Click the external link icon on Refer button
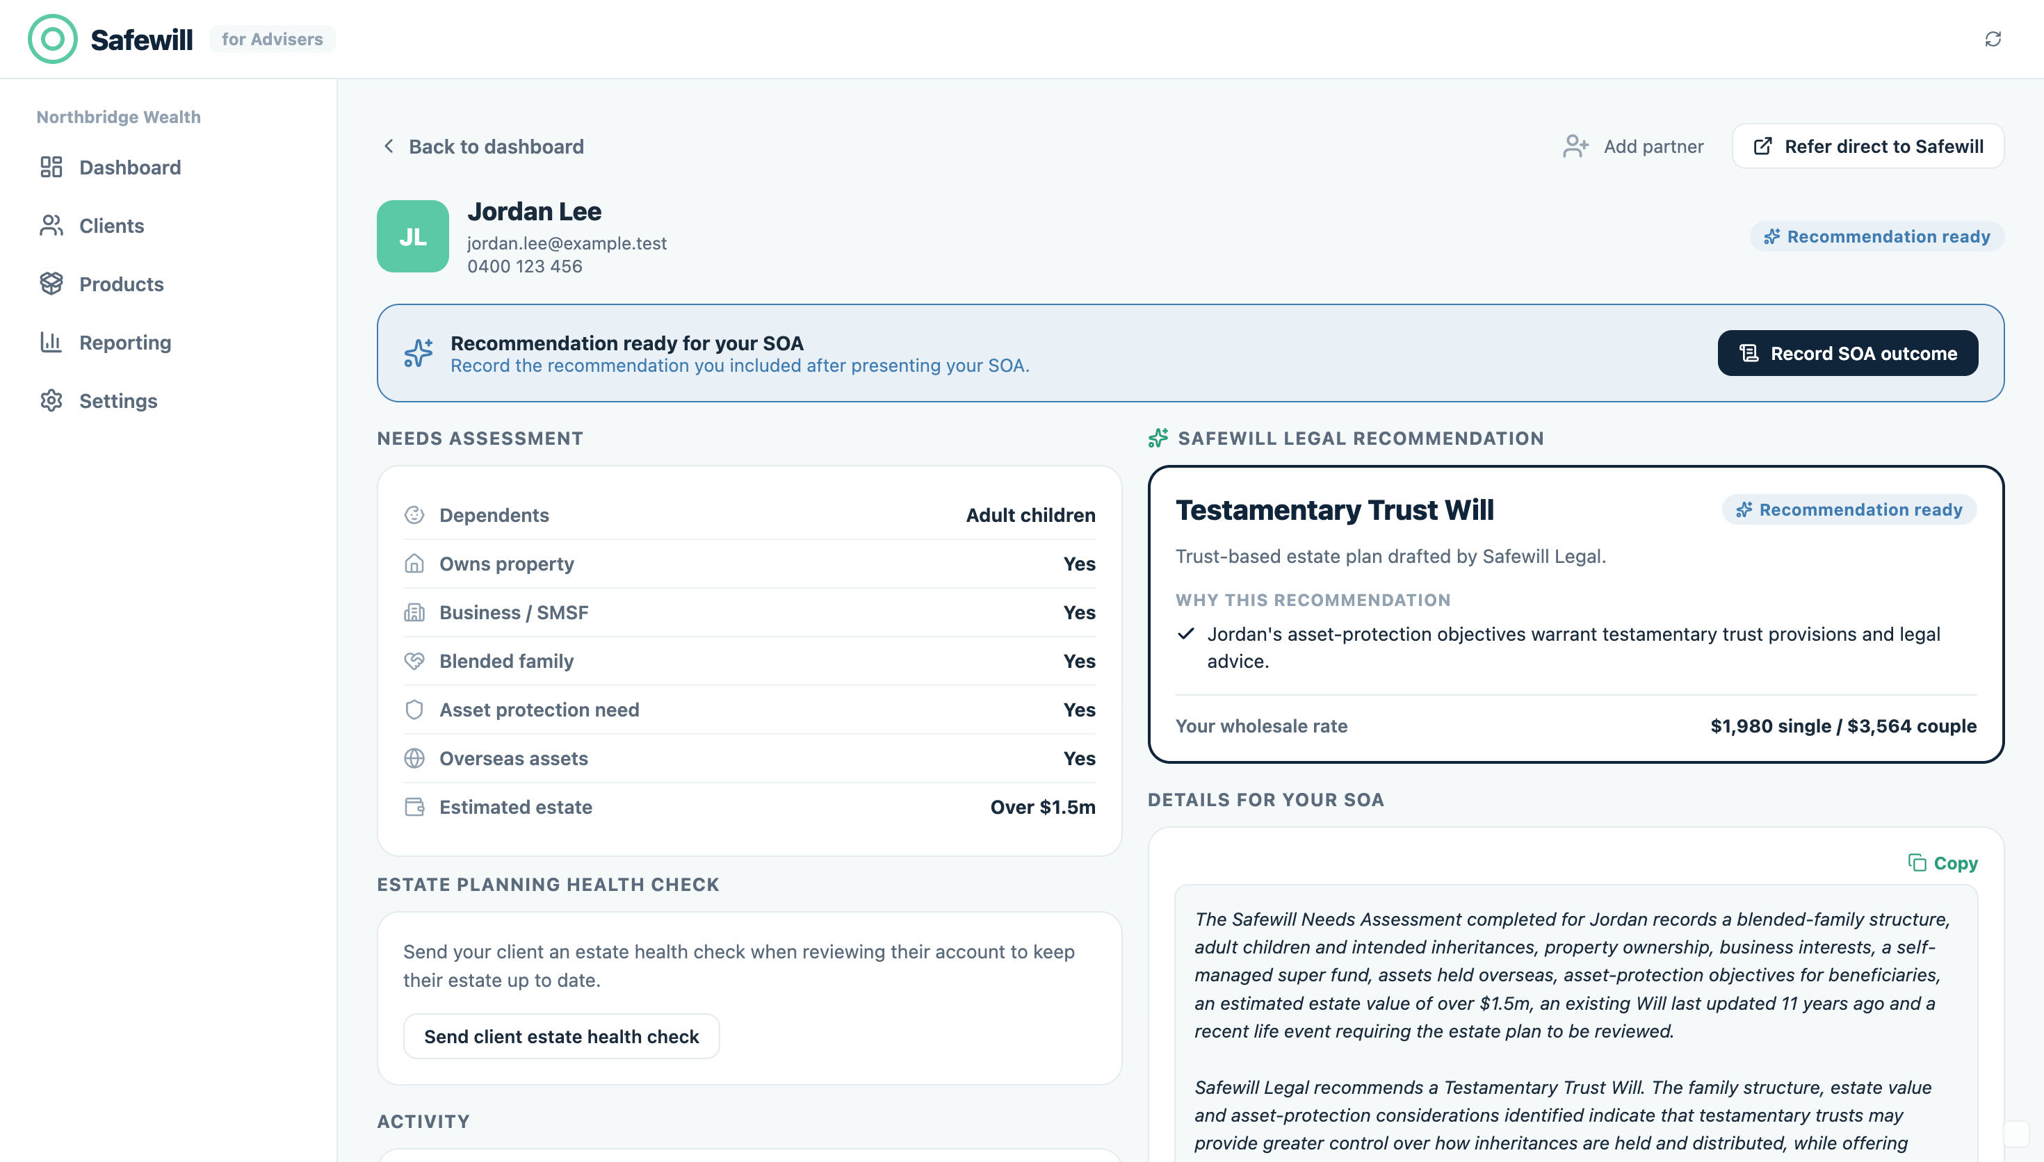 pyautogui.click(x=1762, y=146)
